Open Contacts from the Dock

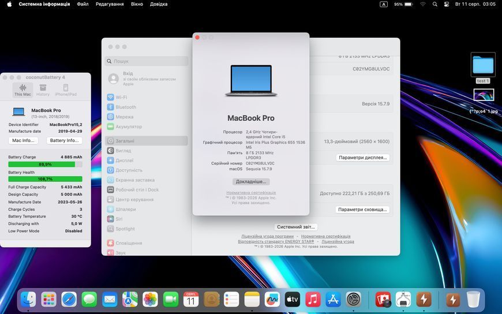click(x=211, y=300)
